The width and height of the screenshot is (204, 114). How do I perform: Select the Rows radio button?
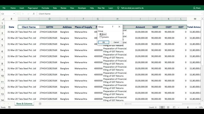[100, 34]
